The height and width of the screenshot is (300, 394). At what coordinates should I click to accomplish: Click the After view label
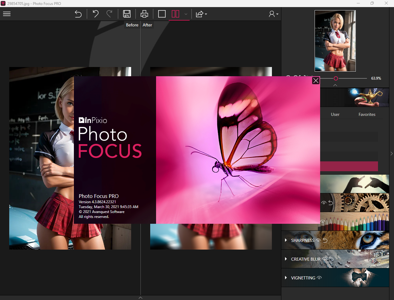(x=147, y=25)
